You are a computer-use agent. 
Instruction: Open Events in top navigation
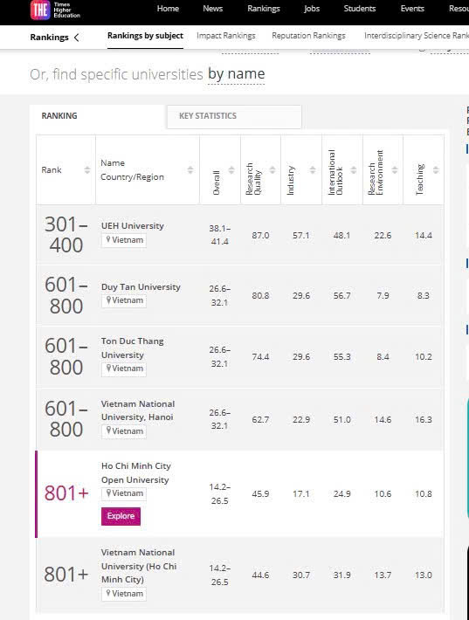412,9
